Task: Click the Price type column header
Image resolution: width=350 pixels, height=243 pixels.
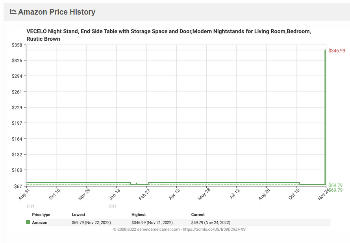Action: click(41, 215)
